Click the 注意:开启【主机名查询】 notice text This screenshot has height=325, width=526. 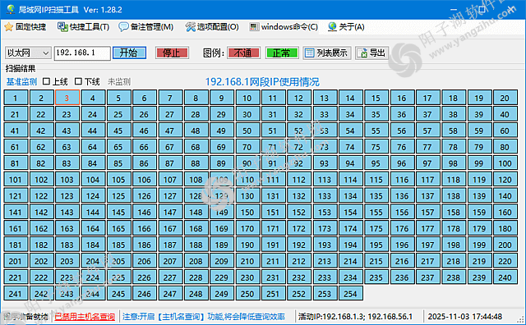click(x=204, y=317)
